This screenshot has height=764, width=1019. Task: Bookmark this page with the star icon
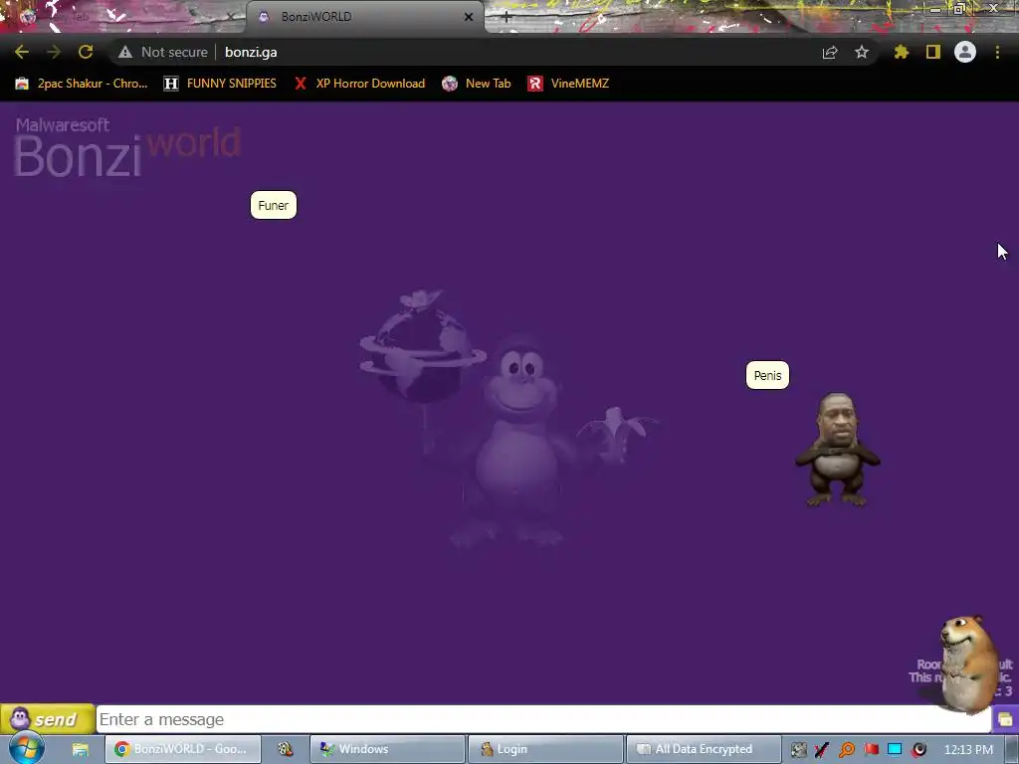point(862,52)
